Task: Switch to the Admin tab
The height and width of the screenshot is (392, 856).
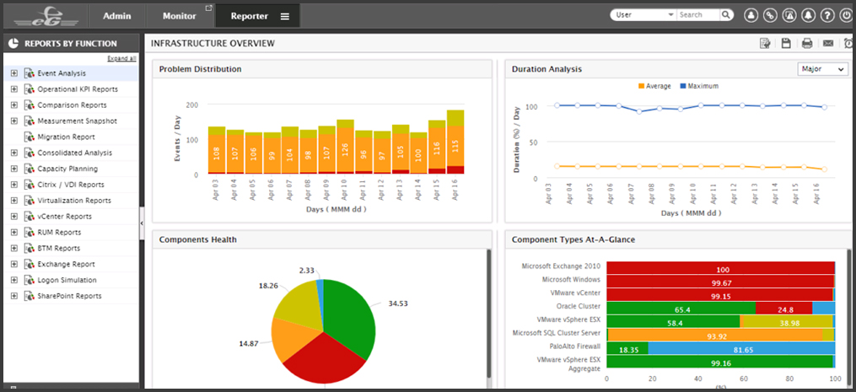Action: click(x=117, y=16)
